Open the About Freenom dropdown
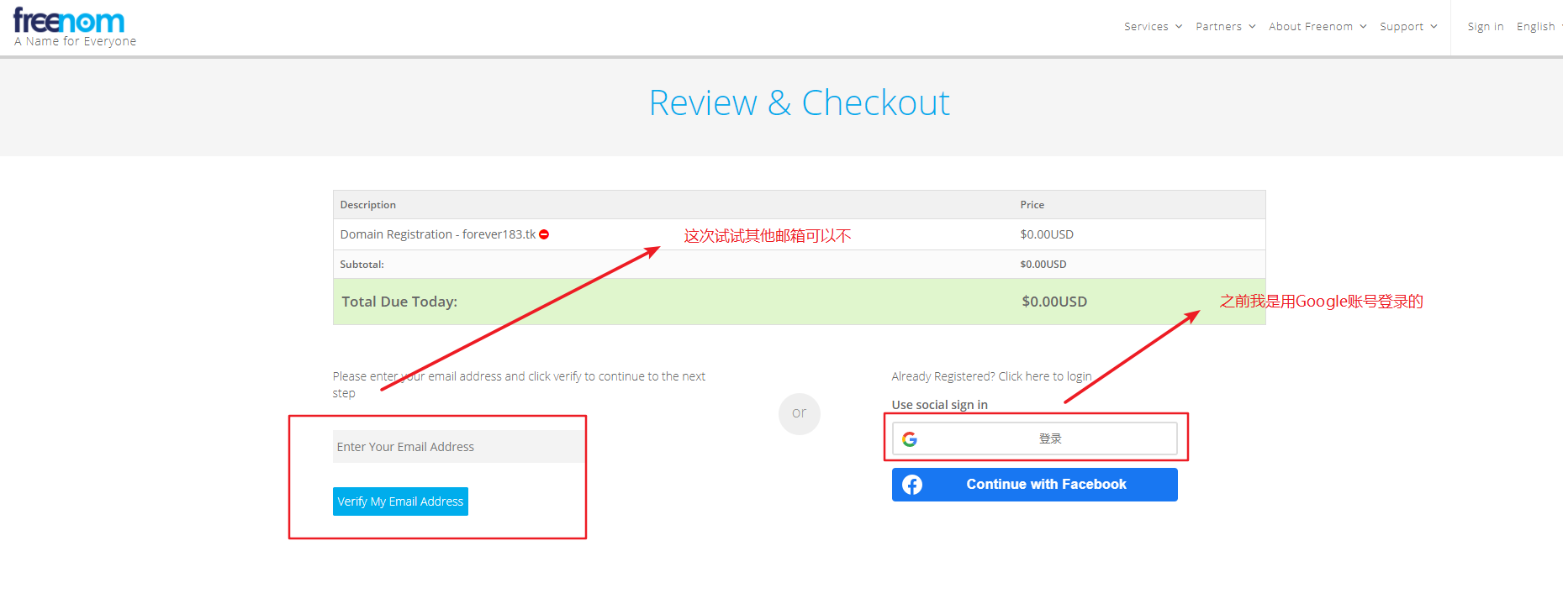Viewport: 1563px width, 609px height. pyautogui.click(x=1317, y=27)
